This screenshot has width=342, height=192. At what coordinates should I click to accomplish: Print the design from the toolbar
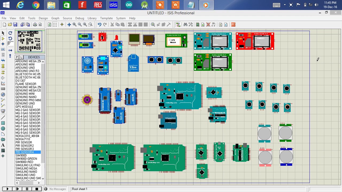(35, 25)
